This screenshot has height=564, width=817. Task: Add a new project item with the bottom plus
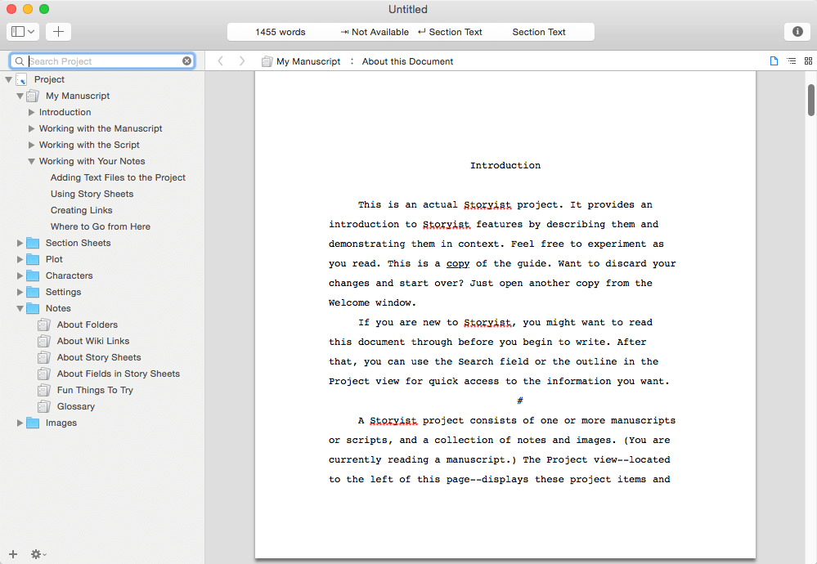point(12,554)
